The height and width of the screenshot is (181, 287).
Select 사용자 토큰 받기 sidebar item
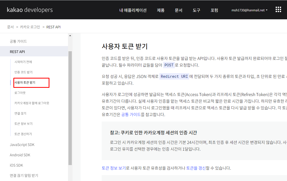click(x=25, y=83)
